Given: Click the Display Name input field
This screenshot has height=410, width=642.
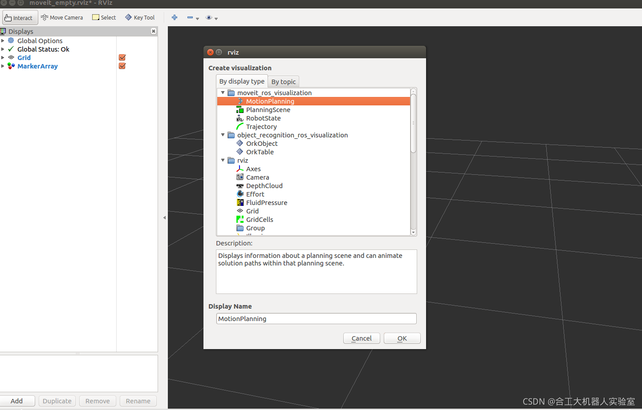Looking at the screenshot, I should coord(317,318).
